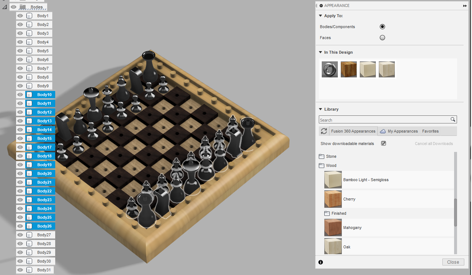Click the body icon next to Body19
This screenshot has height=275, width=472.
29,165
